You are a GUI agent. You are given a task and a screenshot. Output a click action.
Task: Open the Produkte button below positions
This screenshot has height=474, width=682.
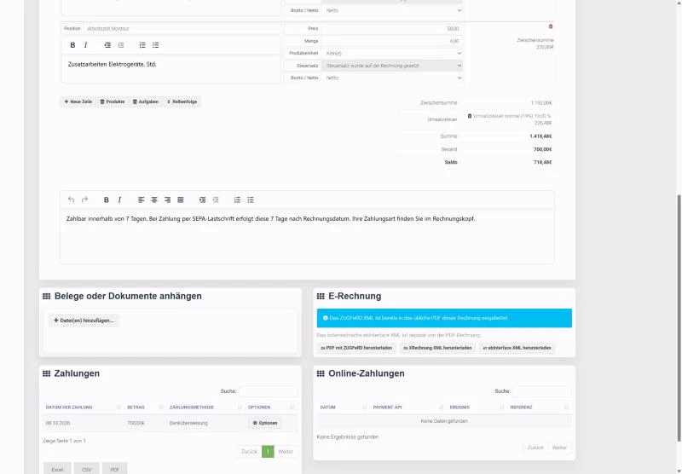coord(113,101)
